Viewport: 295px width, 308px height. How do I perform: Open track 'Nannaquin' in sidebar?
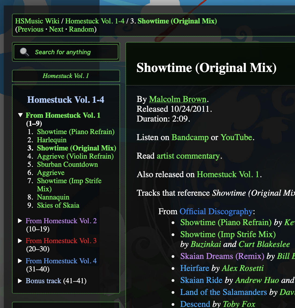coord(53,197)
